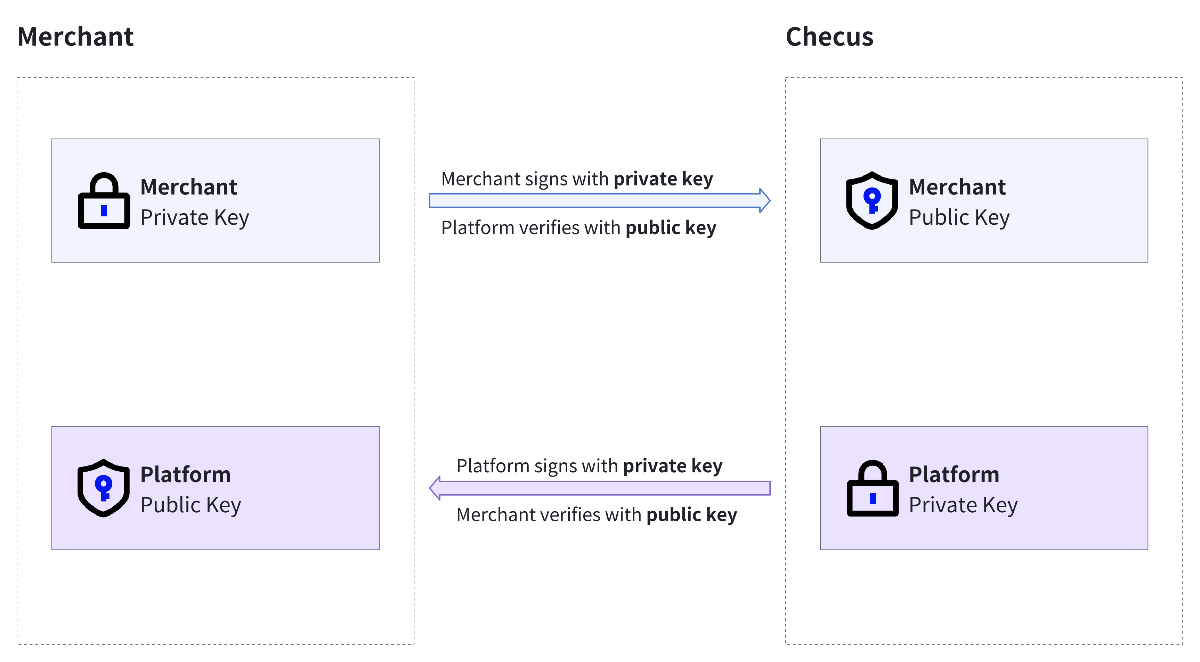Click the Platform Private Key padlock icon
1200x662 pixels.
[872, 488]
